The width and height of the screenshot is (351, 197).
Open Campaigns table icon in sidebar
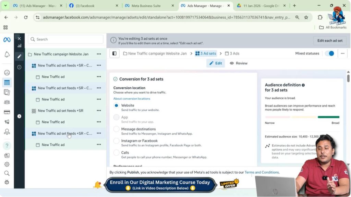[x=7, y=83]
